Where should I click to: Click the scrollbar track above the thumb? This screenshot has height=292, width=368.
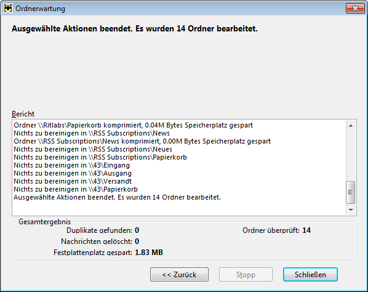pyautogui.click(x=351, y=156)
